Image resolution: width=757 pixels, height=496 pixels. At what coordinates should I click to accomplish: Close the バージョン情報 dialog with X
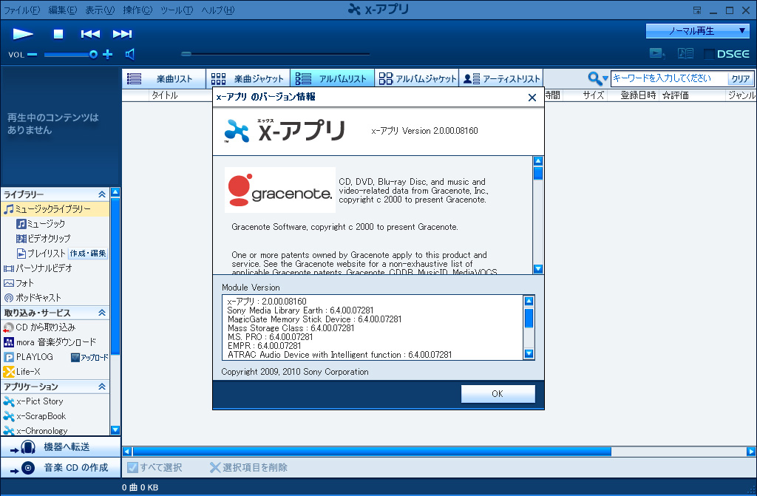tap(532, 98)
